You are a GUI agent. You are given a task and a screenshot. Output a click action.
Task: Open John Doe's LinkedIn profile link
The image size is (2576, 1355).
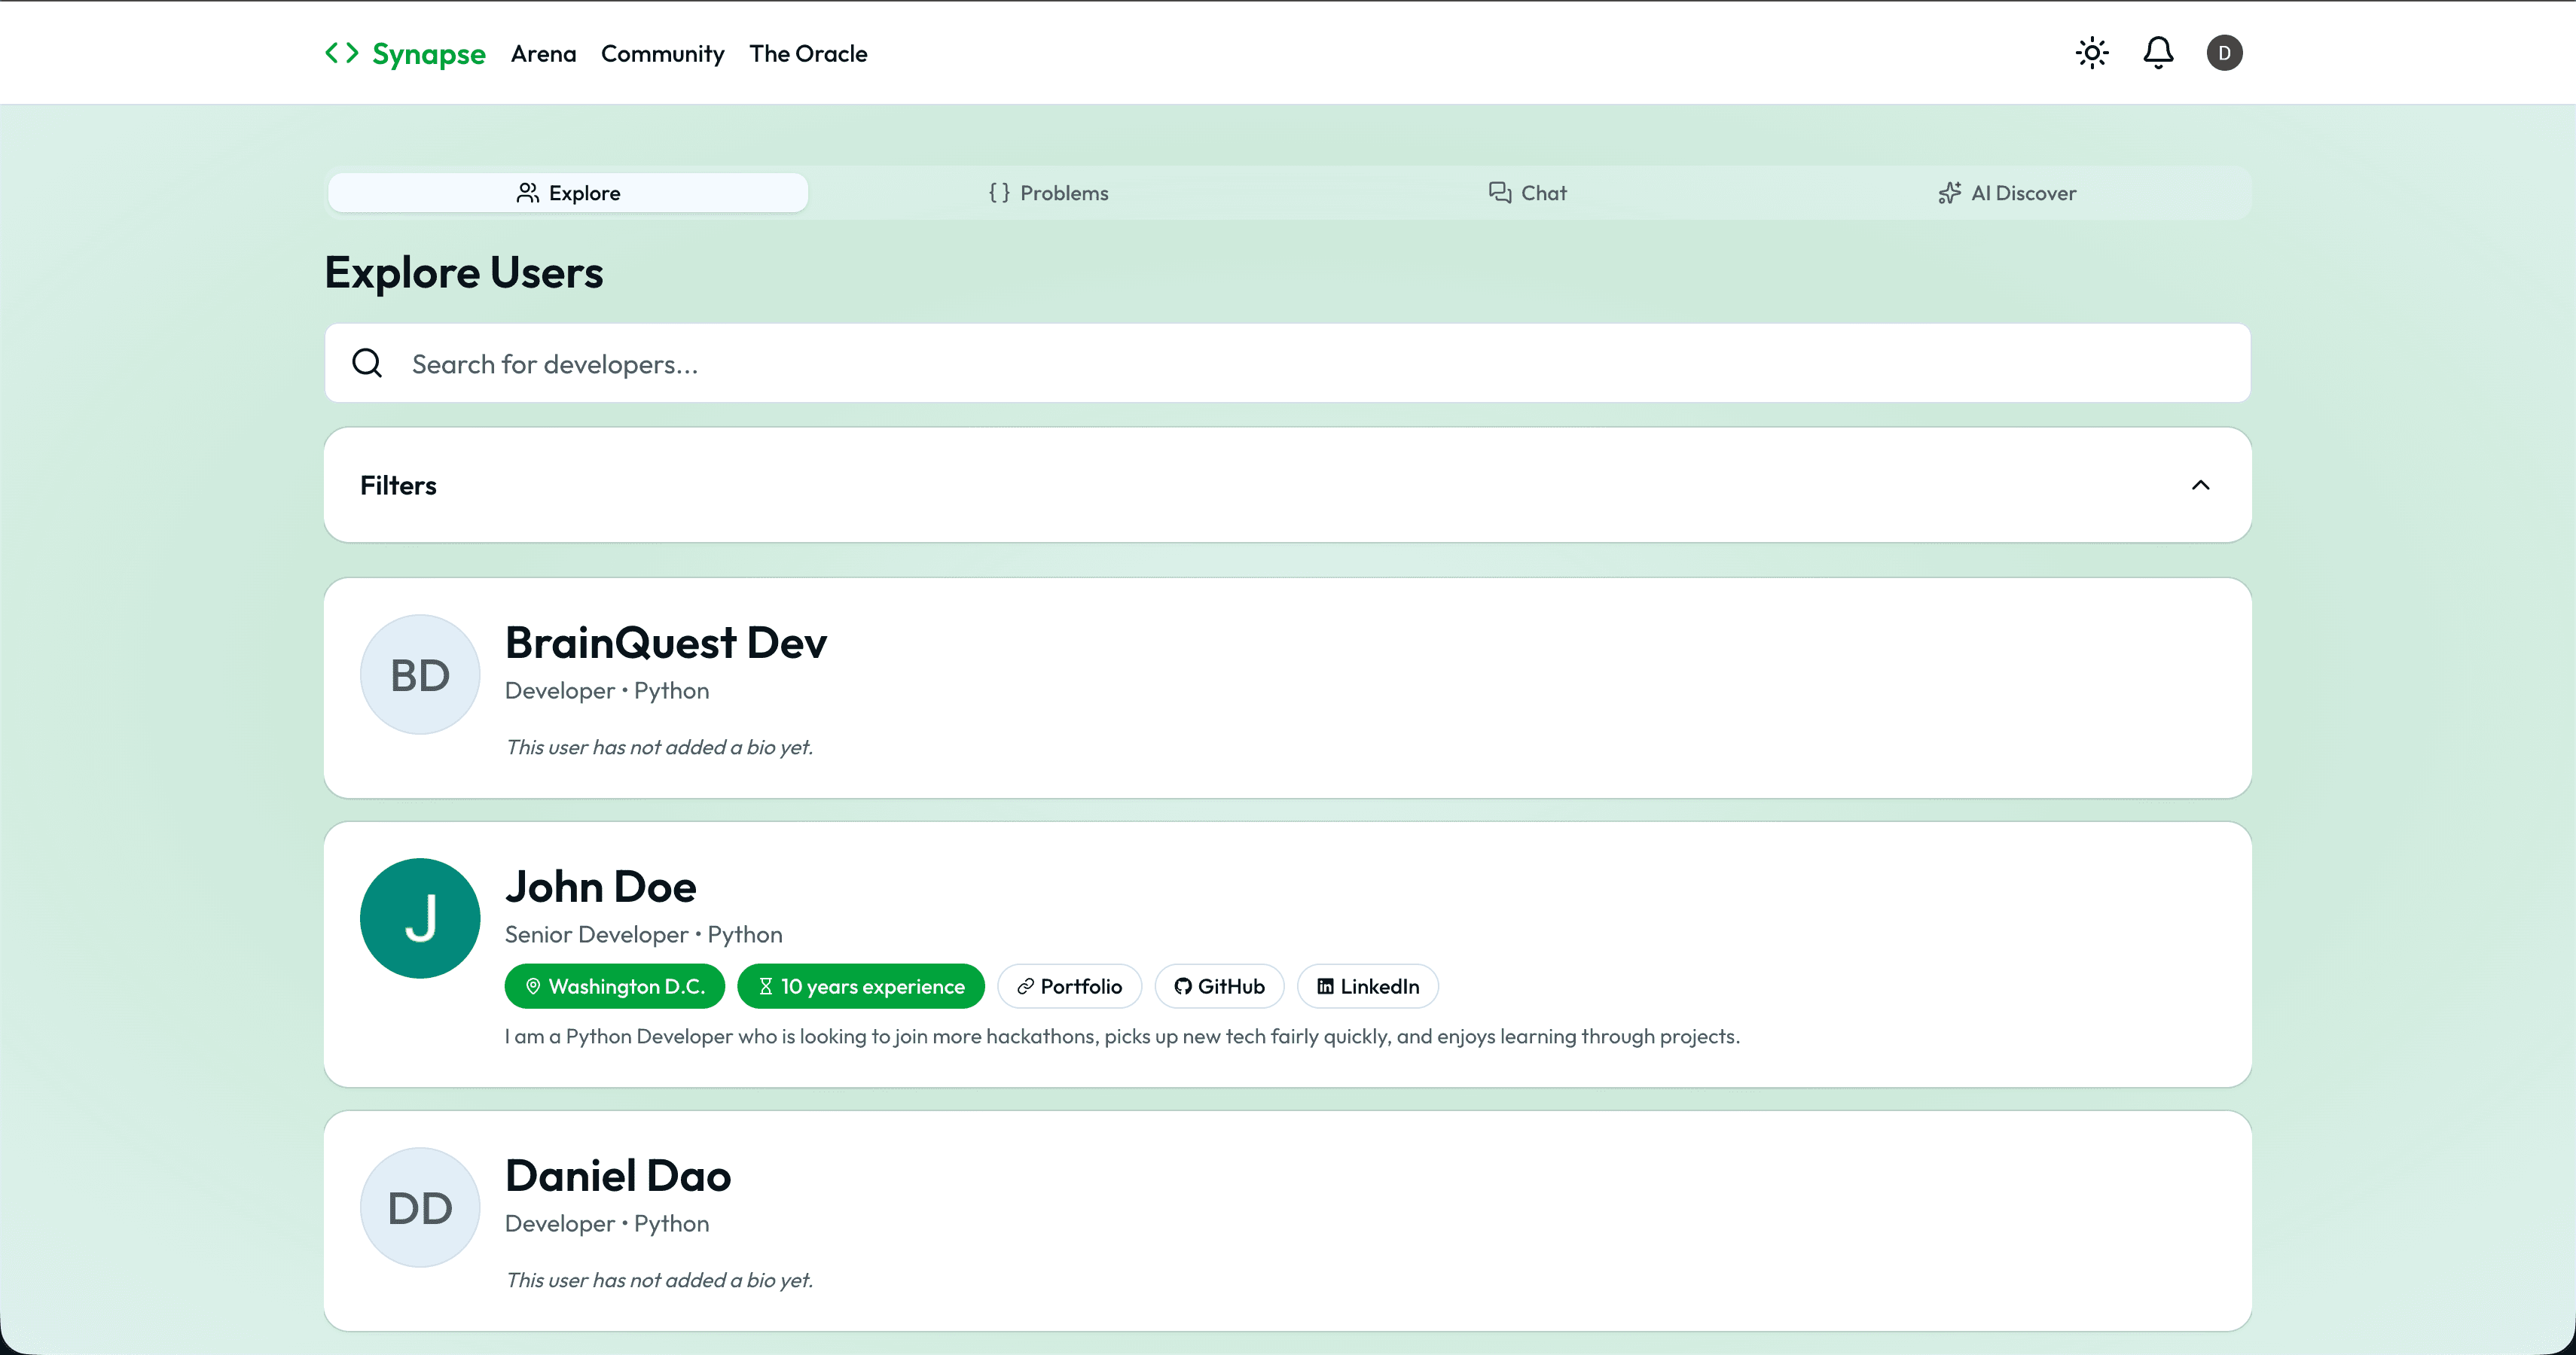click(x=1367, y=986)
